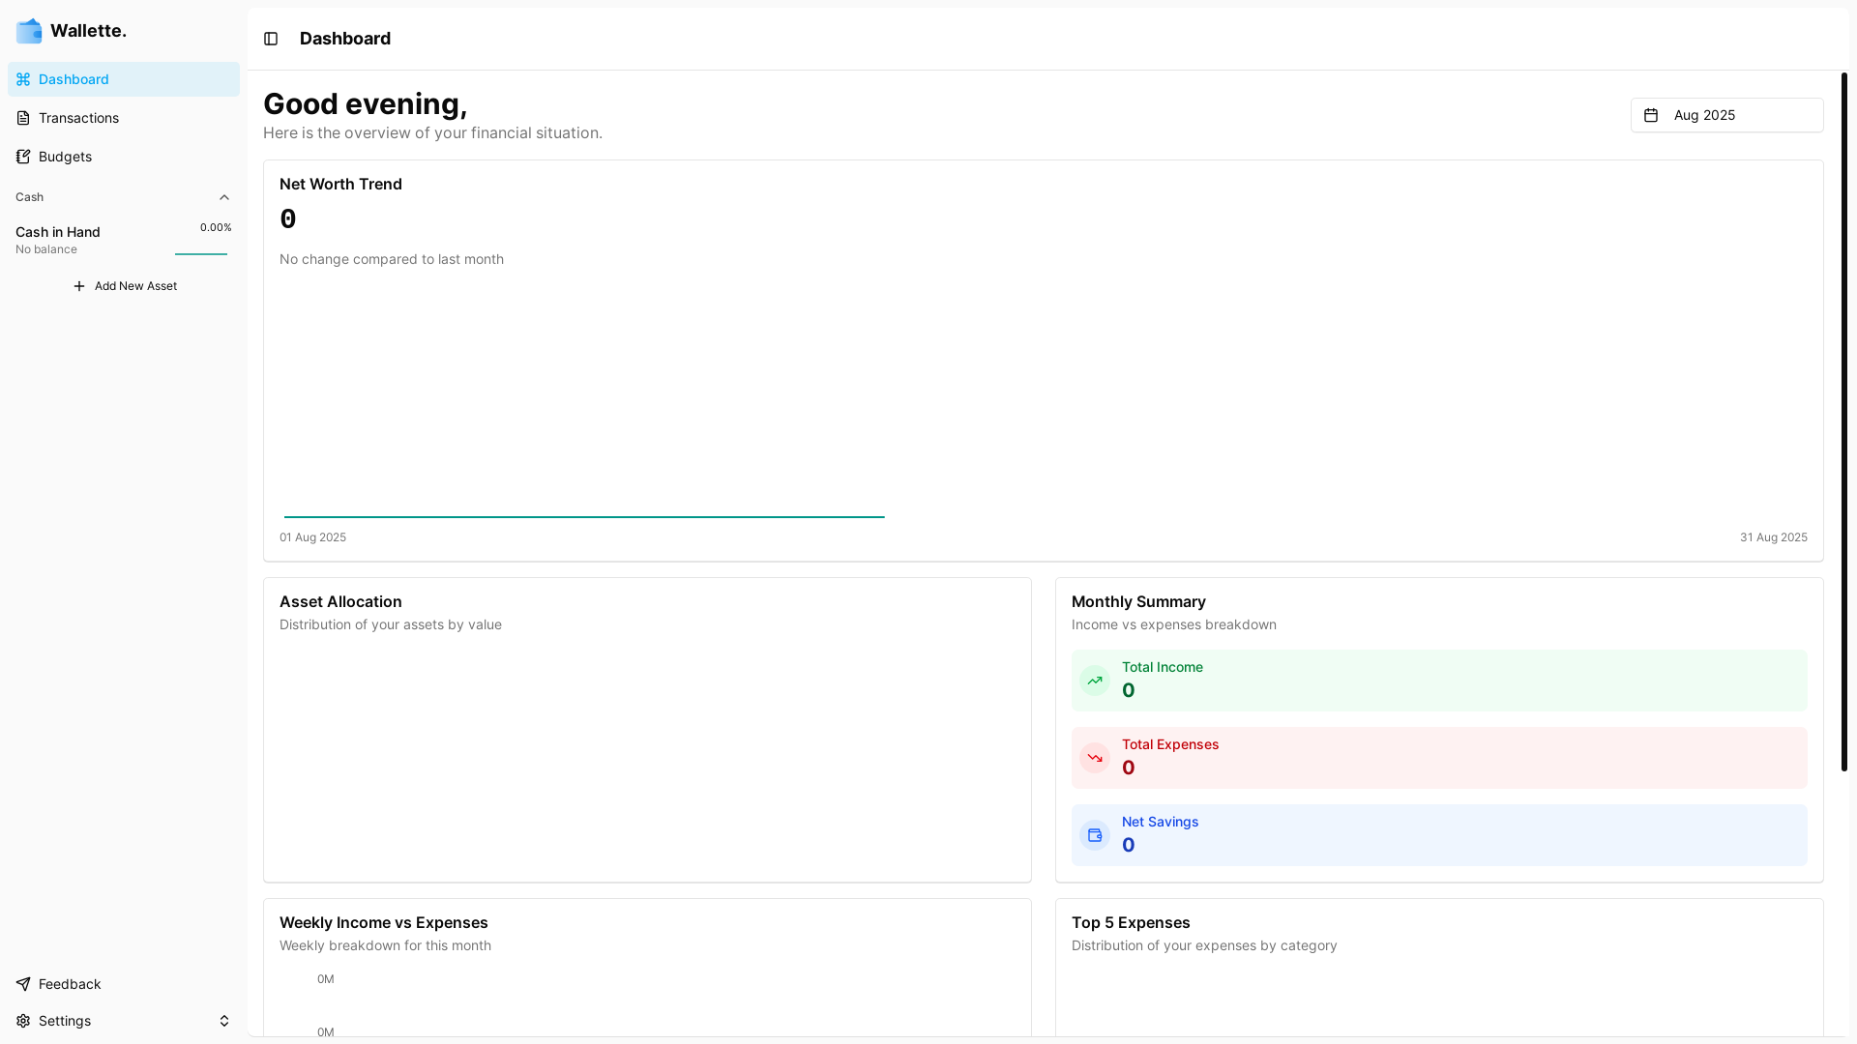Click the Good evening greeting

[366, 103]
